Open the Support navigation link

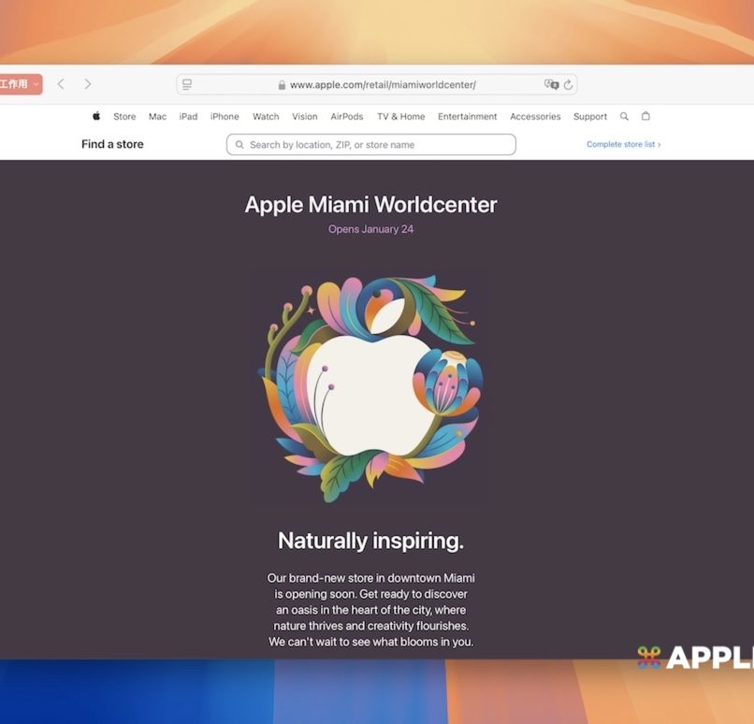pyautogui.click(x=590, y=117)
